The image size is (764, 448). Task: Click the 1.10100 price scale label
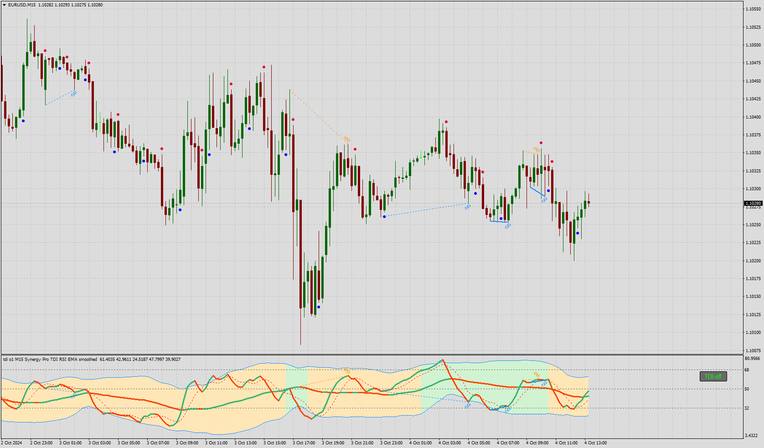(753, 333)
